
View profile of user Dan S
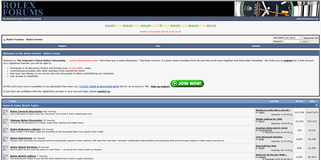[262, 121]
